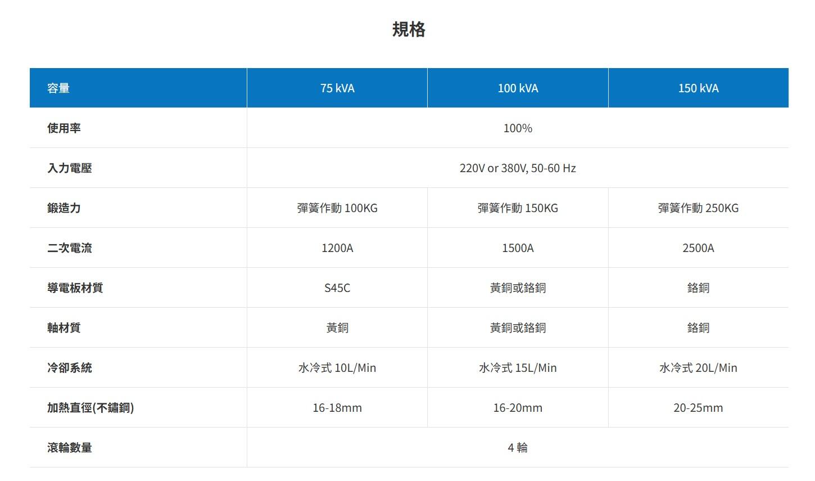Click the 100 kVA column header
The image size is (815, 481).
[x=518, y=88]
